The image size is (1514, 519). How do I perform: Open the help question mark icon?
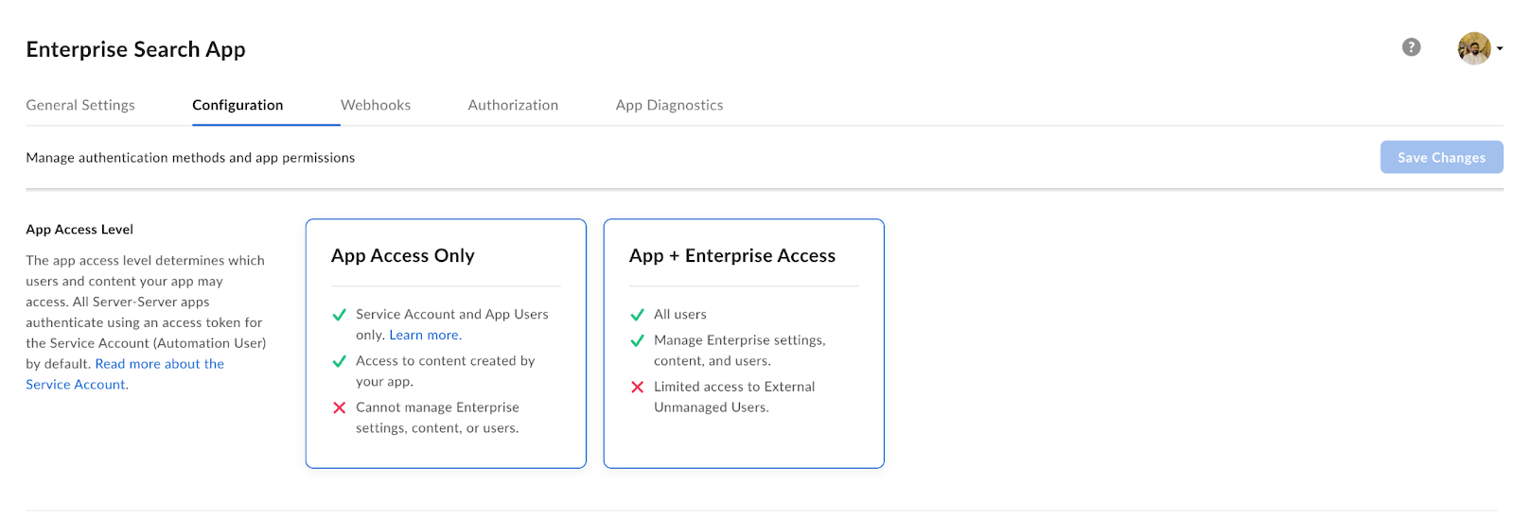point(1411,47)
